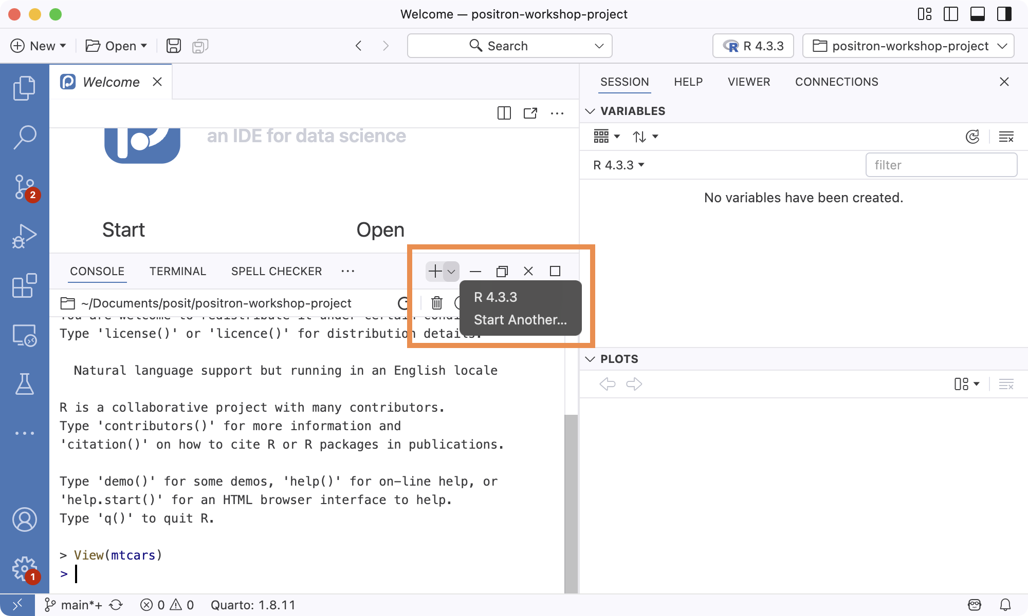Viewport: 1028px width, 616px height.
Task: Switch to the TERMINAL tab
Action: click(178, 271)
